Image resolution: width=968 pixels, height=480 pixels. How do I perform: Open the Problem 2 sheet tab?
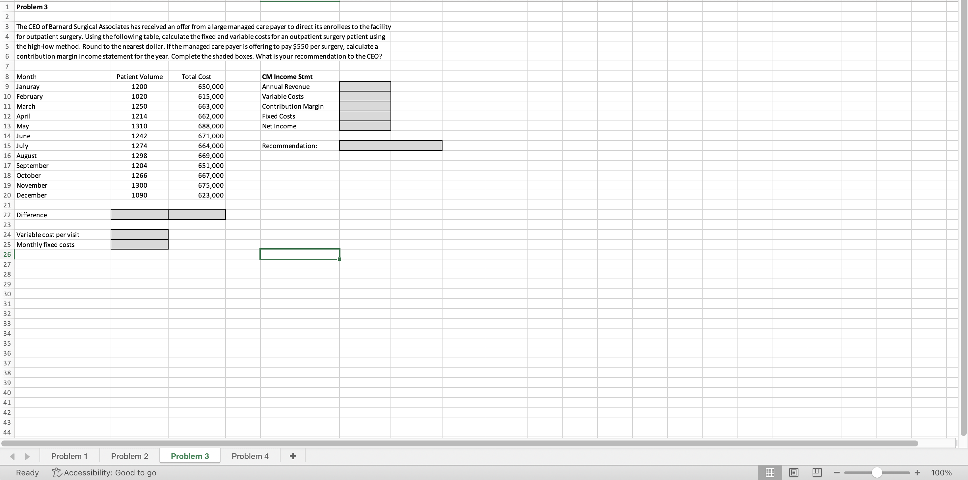[x=130, y=456]
